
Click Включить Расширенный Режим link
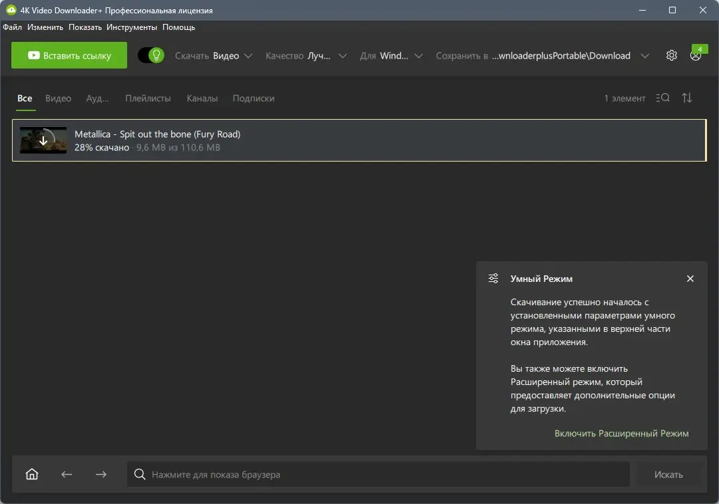pyautogui.click(x=621, y=434)
